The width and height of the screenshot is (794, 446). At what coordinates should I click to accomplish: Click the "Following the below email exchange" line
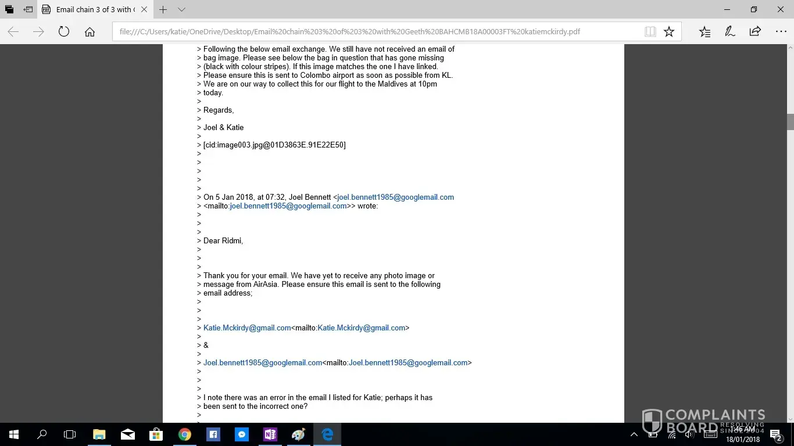(329, 49)
